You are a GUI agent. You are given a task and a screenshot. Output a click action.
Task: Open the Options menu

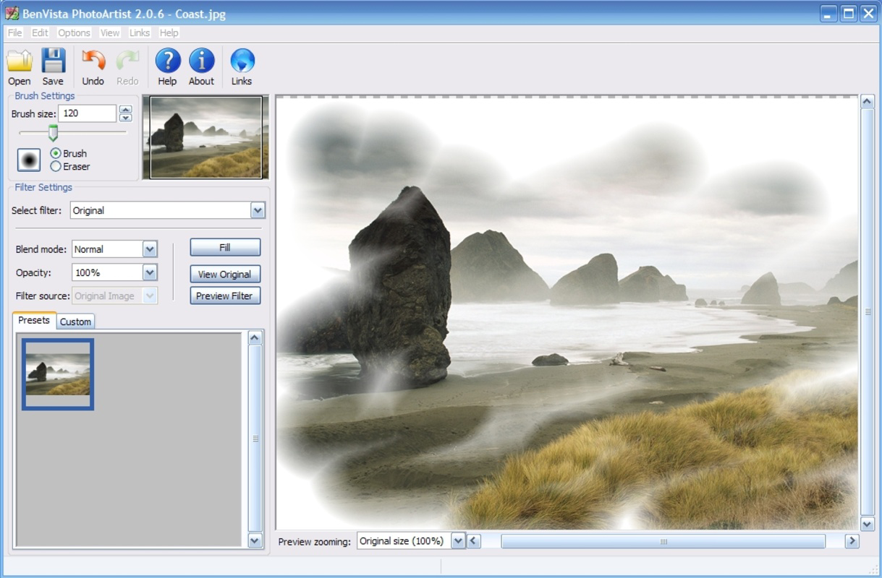click(74, 33)
